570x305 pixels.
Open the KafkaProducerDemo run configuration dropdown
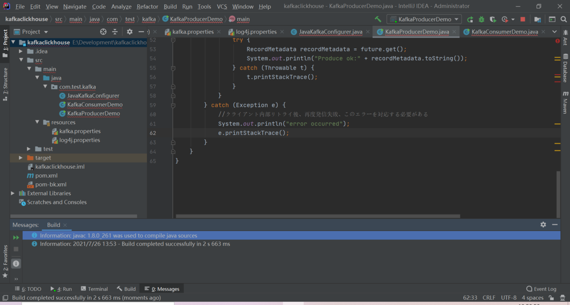pyautogui.click(x=424, y=19)
